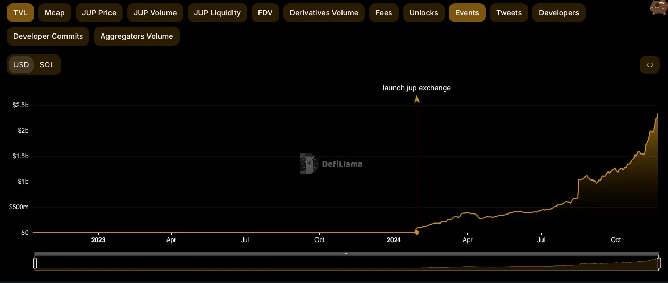This screenshot has width=668, height=283.
Task: Enable the Tweets overlay
Action: [x=509, y=13]
